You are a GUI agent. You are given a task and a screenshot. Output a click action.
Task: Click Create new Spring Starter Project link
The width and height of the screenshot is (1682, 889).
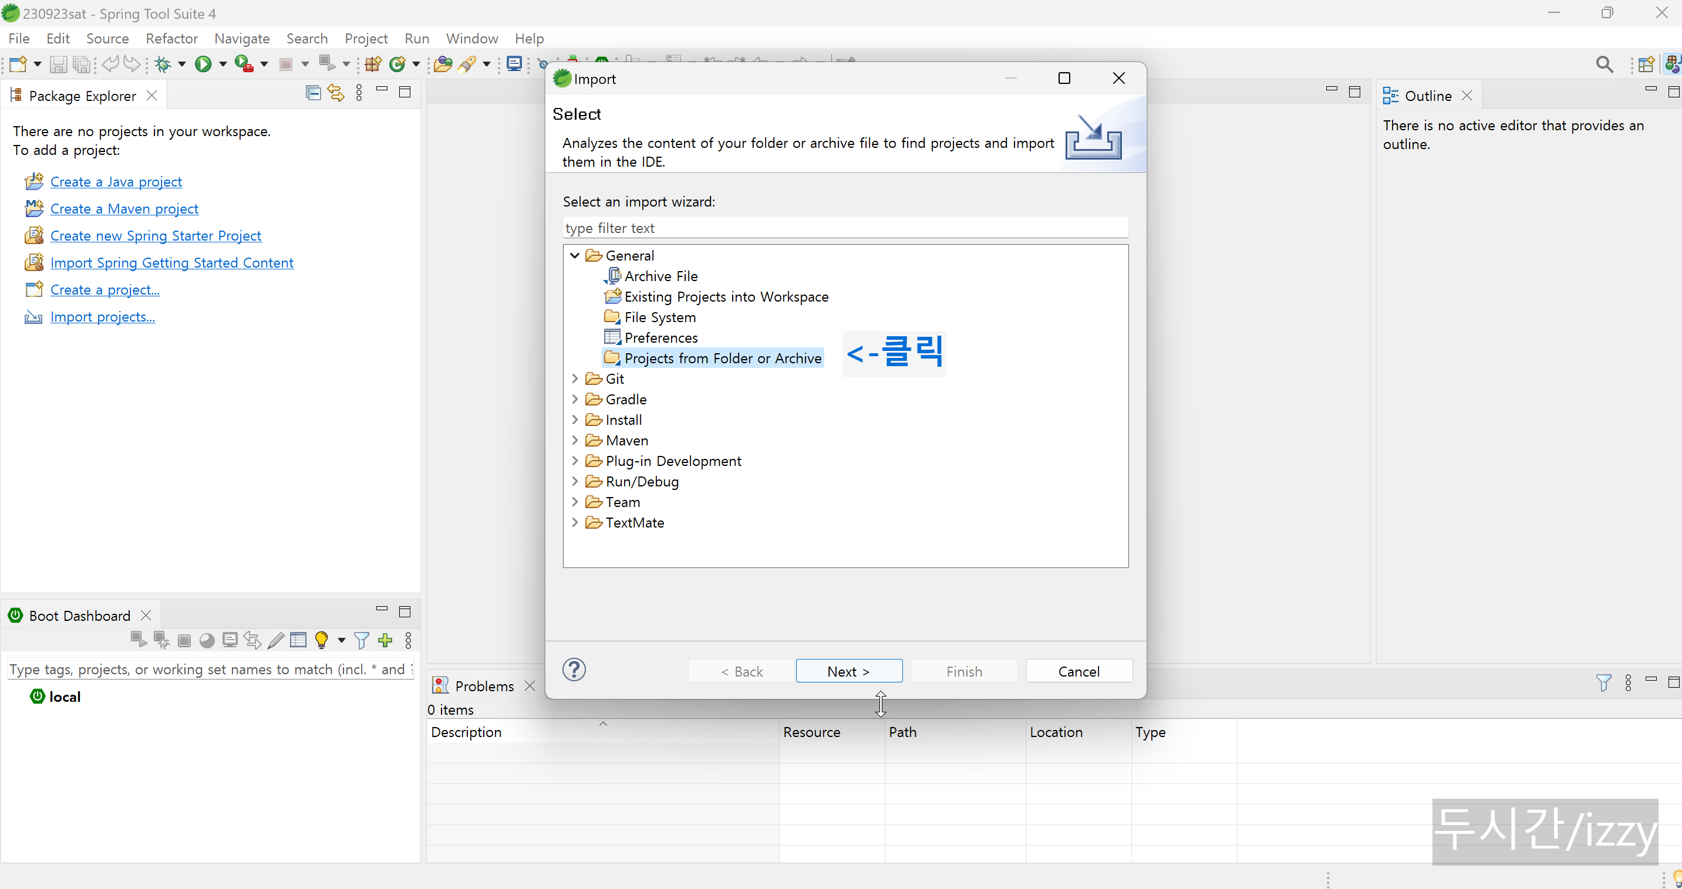click(156, 236)
